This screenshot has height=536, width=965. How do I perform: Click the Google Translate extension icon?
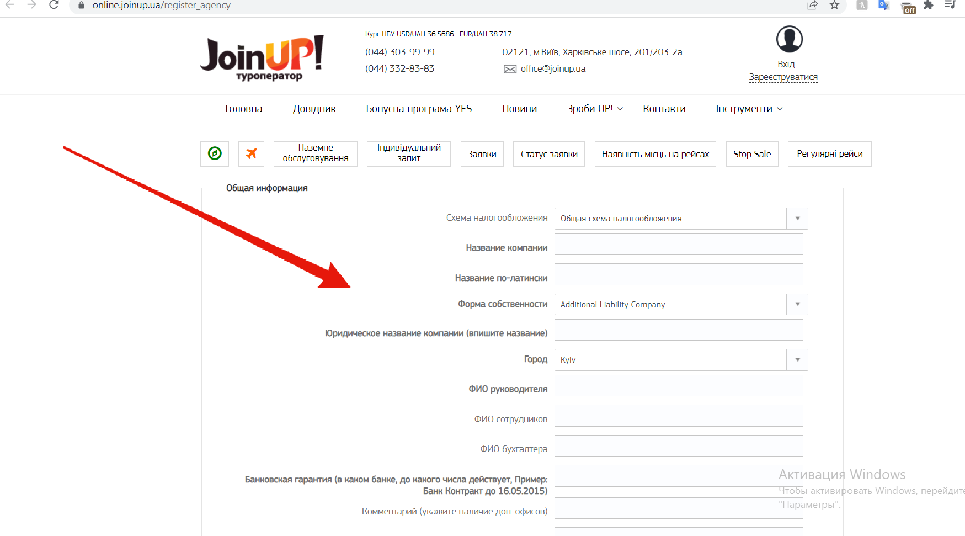point(884,5)
